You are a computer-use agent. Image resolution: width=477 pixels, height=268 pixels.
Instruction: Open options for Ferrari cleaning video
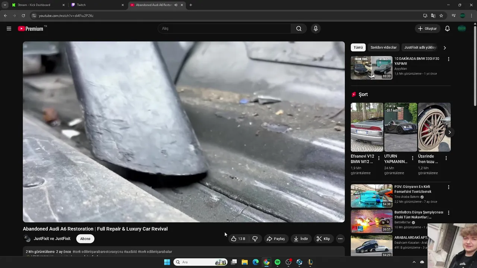click(x=448, y=187)
